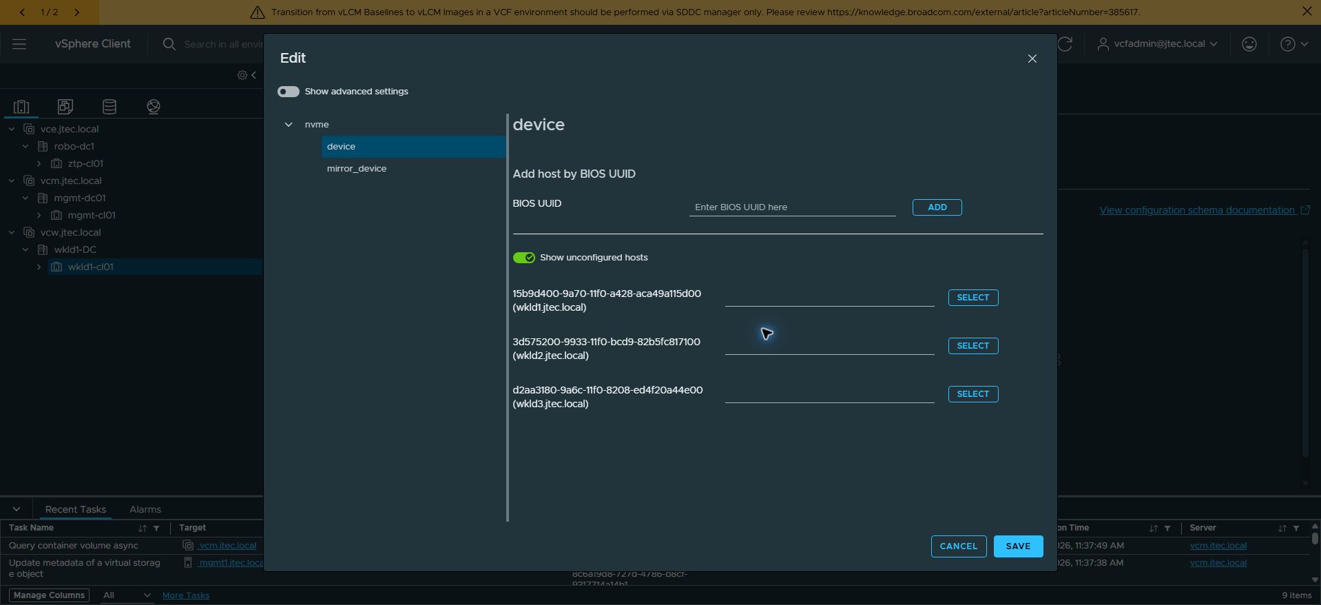This screenshot has width=1321, height=605.
Task: Sort the Server column
Action: (1282, 529)
